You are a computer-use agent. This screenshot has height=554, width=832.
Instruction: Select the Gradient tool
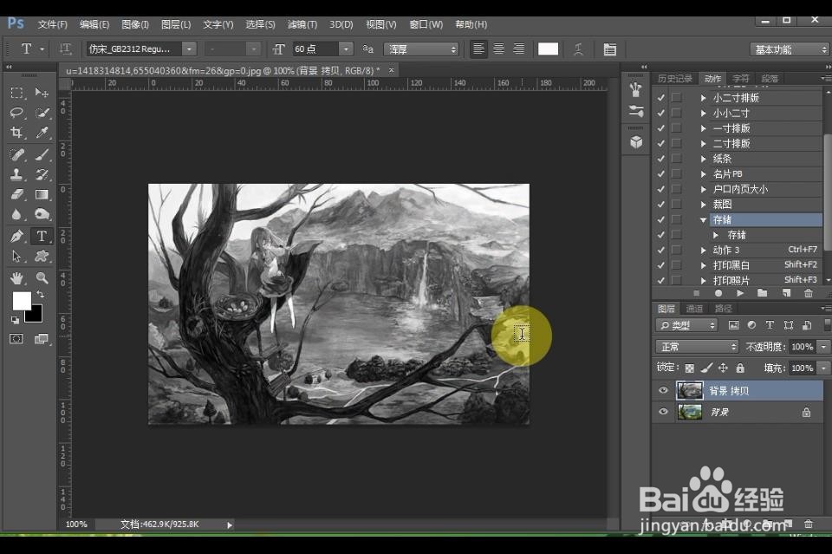point(42,194)
